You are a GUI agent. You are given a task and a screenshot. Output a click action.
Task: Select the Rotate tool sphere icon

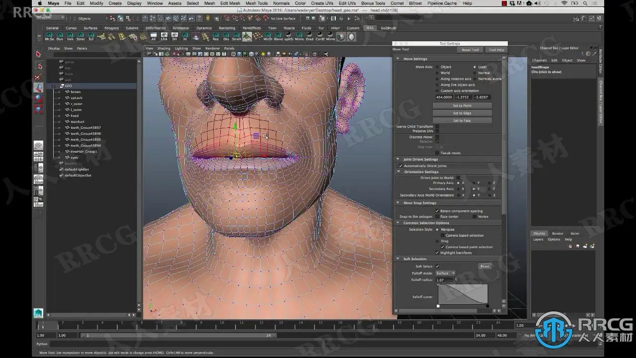pos(38,98)
